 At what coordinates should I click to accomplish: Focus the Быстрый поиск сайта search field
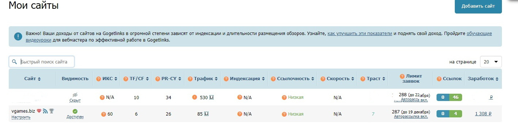tap(42, 62)
